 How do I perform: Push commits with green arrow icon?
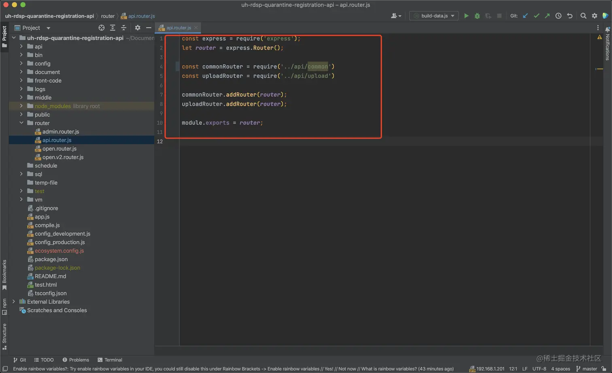point(547,16)
